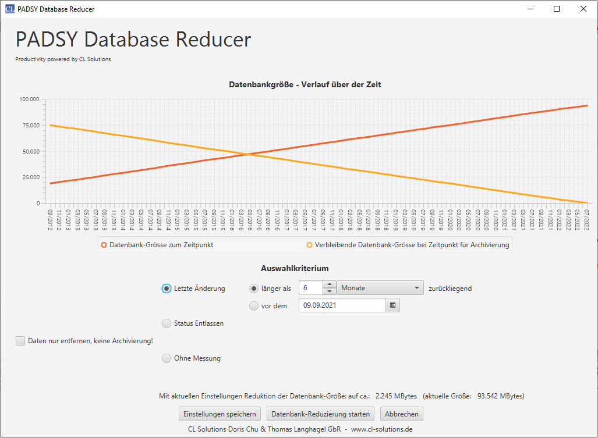The height and width of the screenshot is (438, 598).
Task: Click the y-axis label 50.000
Action: tap(31, 152)
